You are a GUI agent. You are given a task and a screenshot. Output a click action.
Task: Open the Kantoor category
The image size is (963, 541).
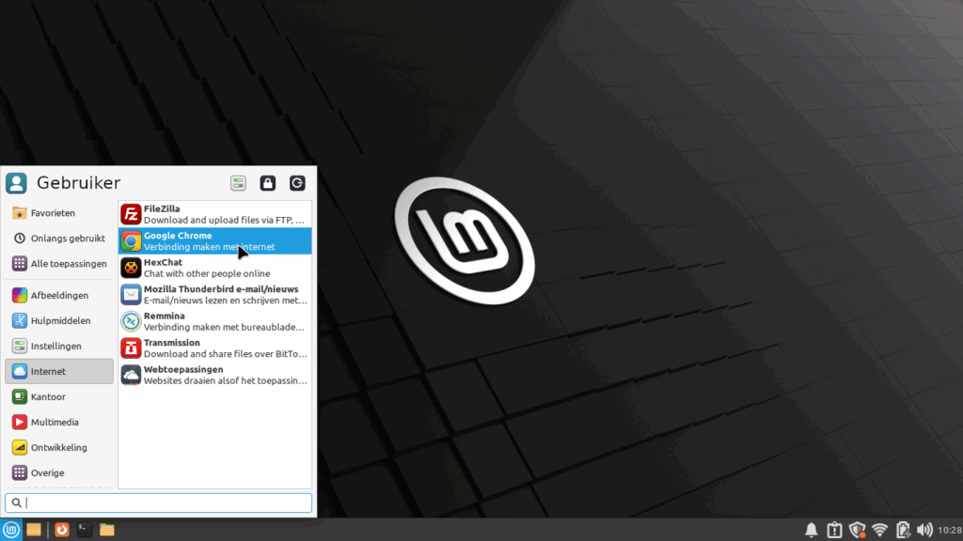pyautogui.click(x=59, y=397)
